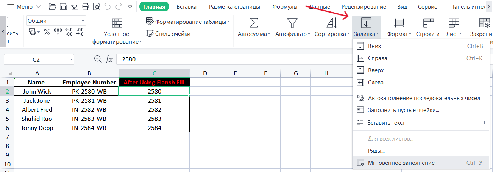Image resolution: width=493 pixels, height=172 pixels.
Task: Click the Закрепить freeze panes icon
Action: [x=484, y=23]
